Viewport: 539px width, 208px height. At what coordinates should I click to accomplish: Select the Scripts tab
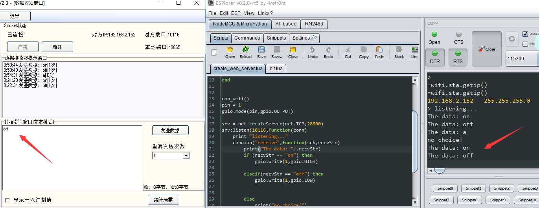coord(221,38)
